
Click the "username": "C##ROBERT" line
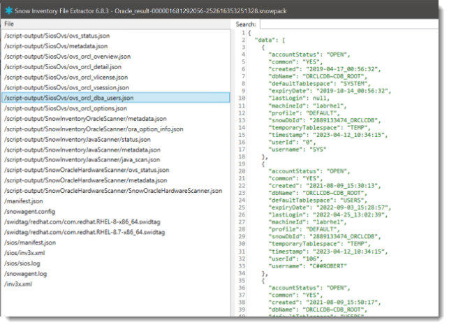(x=307, y=266)
